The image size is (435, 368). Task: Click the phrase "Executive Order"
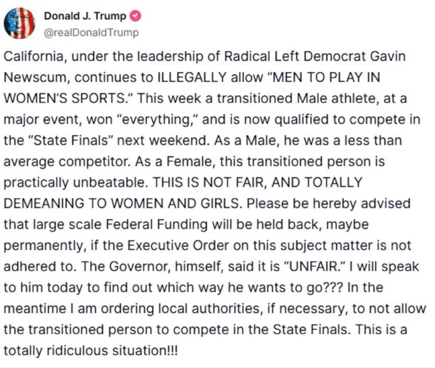(178, 245)
